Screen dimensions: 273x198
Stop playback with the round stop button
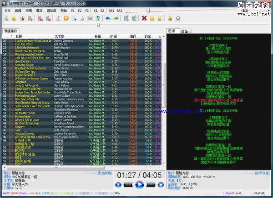pos(118,184)
